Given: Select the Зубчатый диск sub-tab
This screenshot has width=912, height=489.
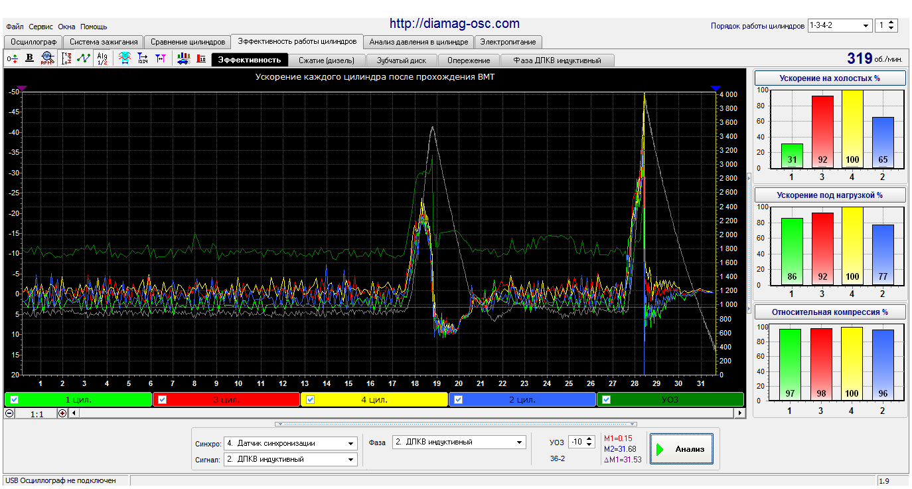Looking at the screenshot, I should click(402, 60).
